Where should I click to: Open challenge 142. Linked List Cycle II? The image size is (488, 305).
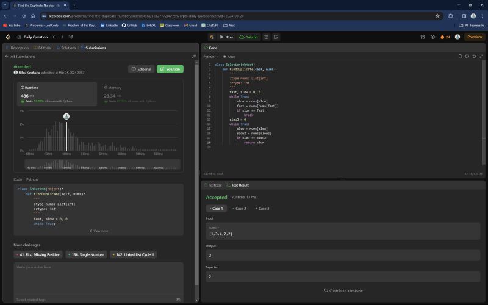click(133, 254)
